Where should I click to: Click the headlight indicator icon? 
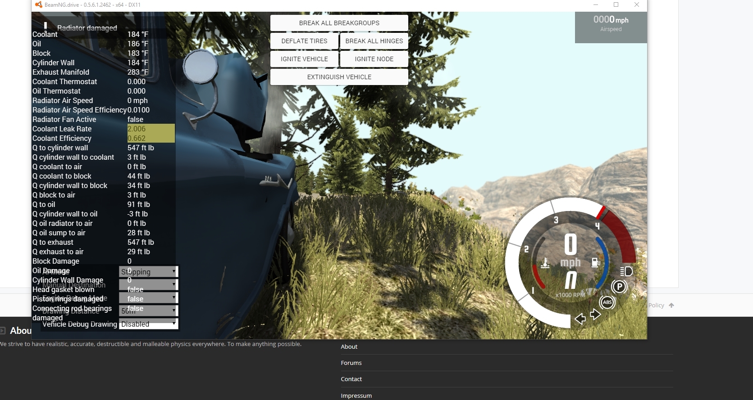click(x=626, y=271)
